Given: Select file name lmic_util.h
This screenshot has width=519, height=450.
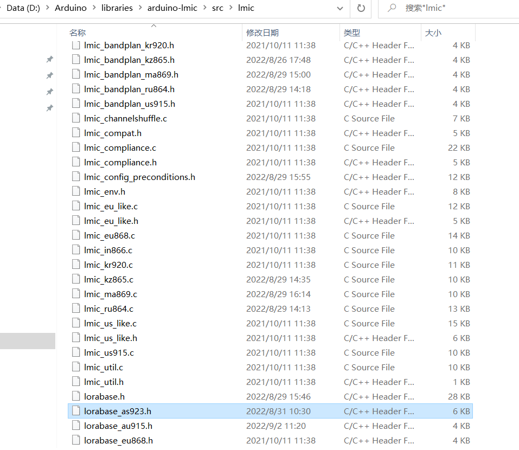Looking at the screenshot, I should [104, 382].
